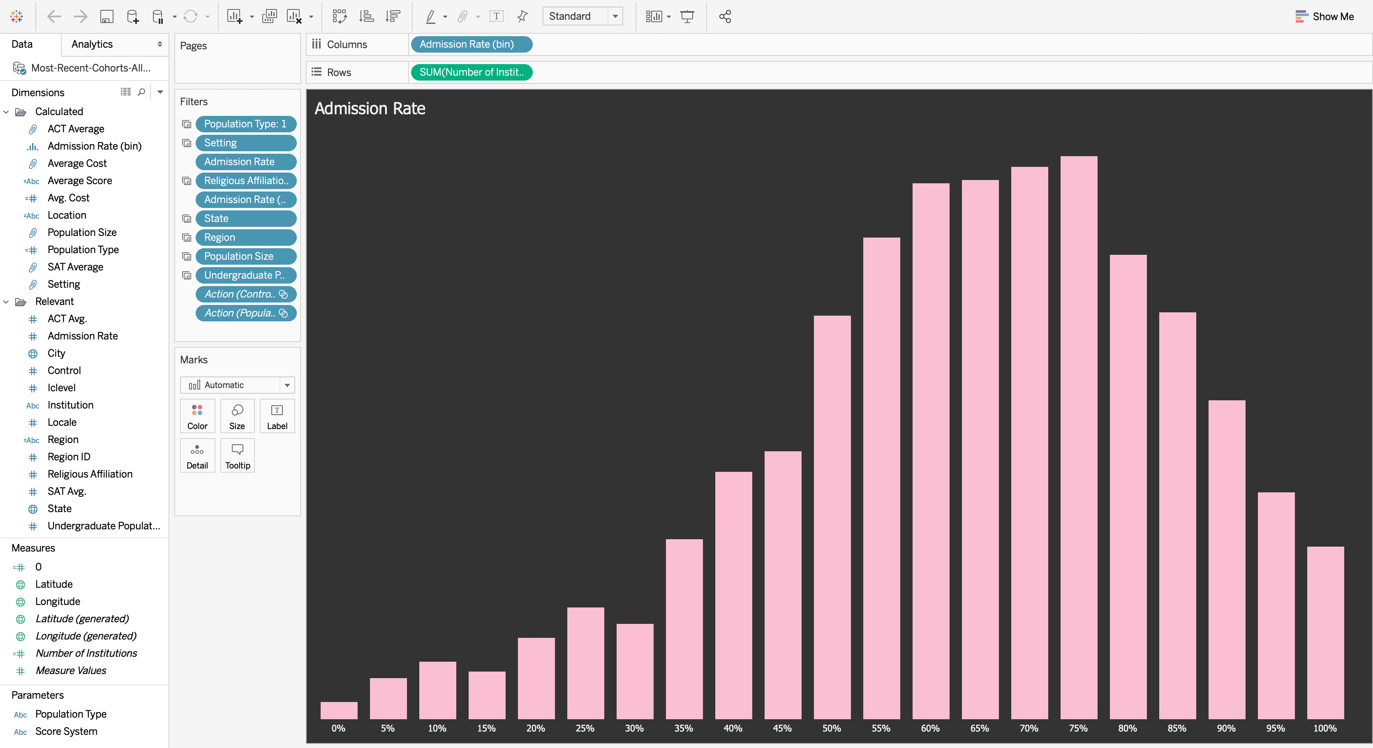
Task: Click the Rows SUM field pill
Action: click(472, 72)
